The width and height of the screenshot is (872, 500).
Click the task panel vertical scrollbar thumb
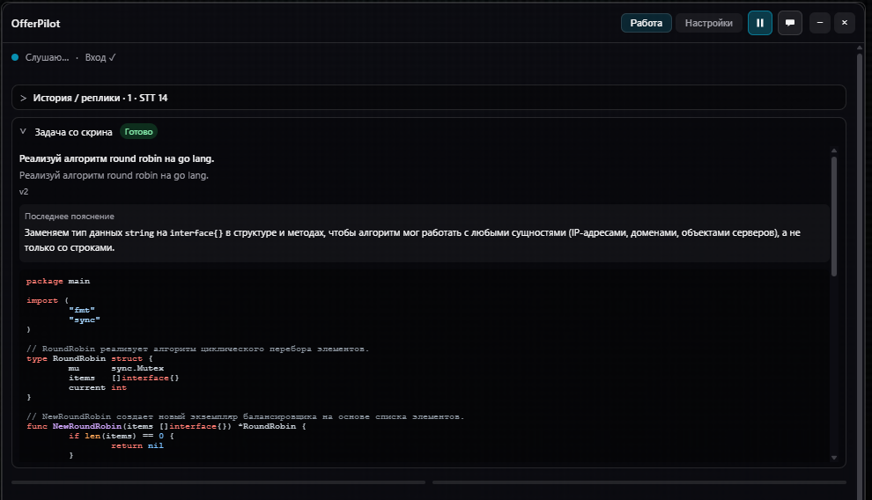pos(833,217)
